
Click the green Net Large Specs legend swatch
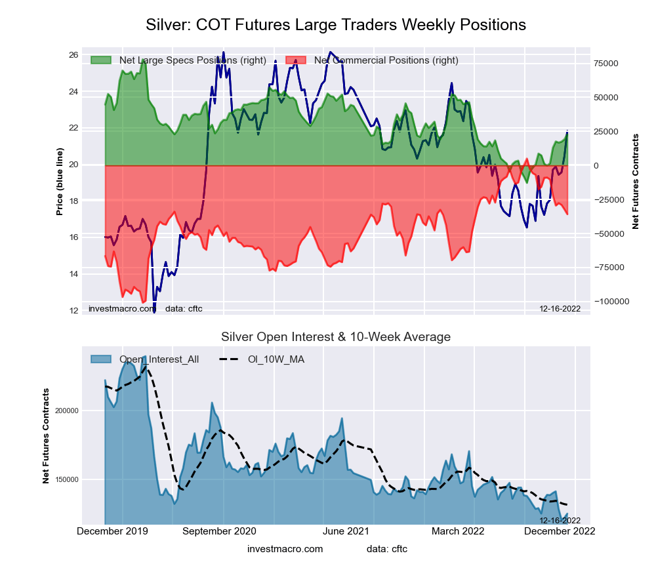102,60
